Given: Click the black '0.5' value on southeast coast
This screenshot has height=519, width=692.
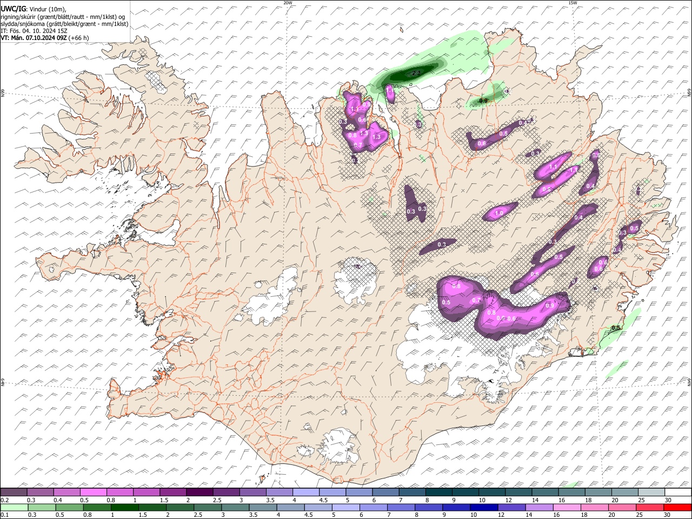Looking at the screenshot, I should (x=616, y=328).
